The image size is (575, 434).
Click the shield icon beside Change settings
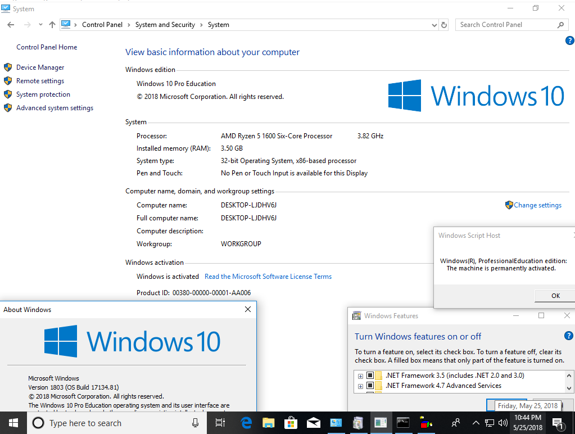509,205
